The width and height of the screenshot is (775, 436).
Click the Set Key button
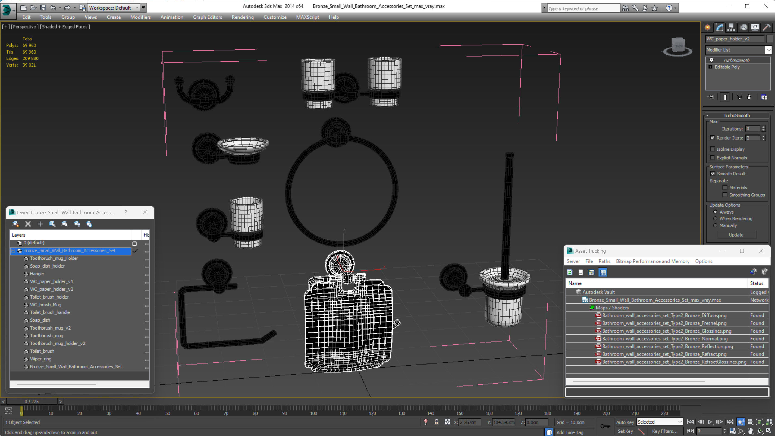(625, 431)
